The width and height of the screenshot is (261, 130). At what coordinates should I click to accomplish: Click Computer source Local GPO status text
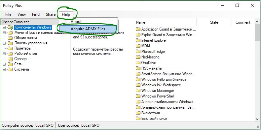pos(28,125)
